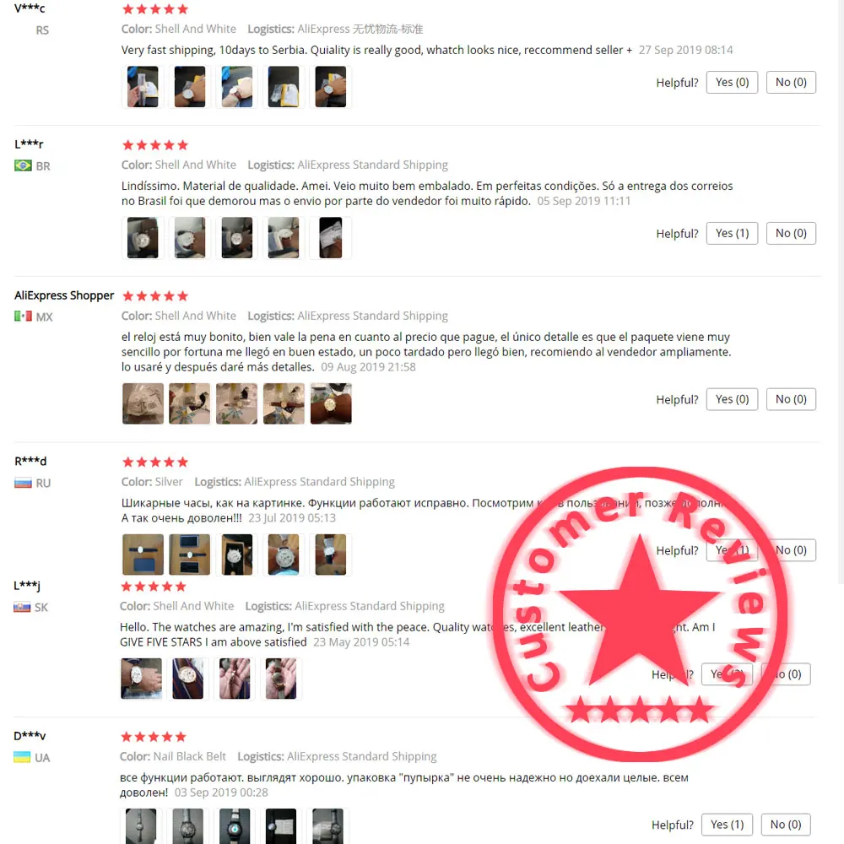
Task: Vote No (0) on D***v's Ukraine review
Action: click(786, 825)
